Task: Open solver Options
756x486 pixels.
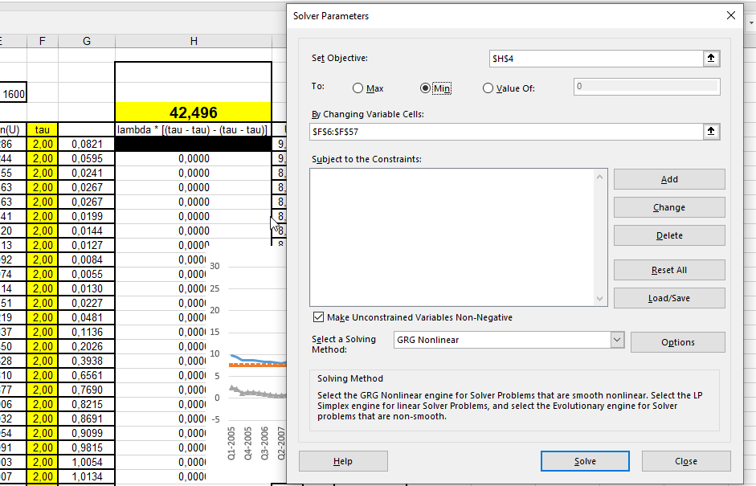Action: point(677,342)
